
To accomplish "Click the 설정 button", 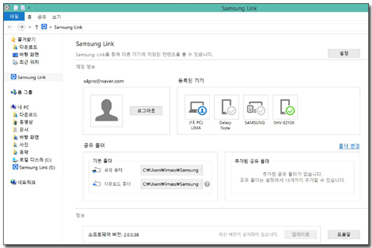I will point(343,53).
